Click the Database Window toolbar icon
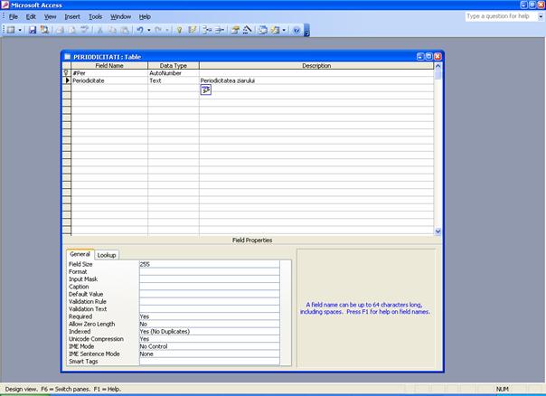Screen dimensions: 546x396 point(262,30)
